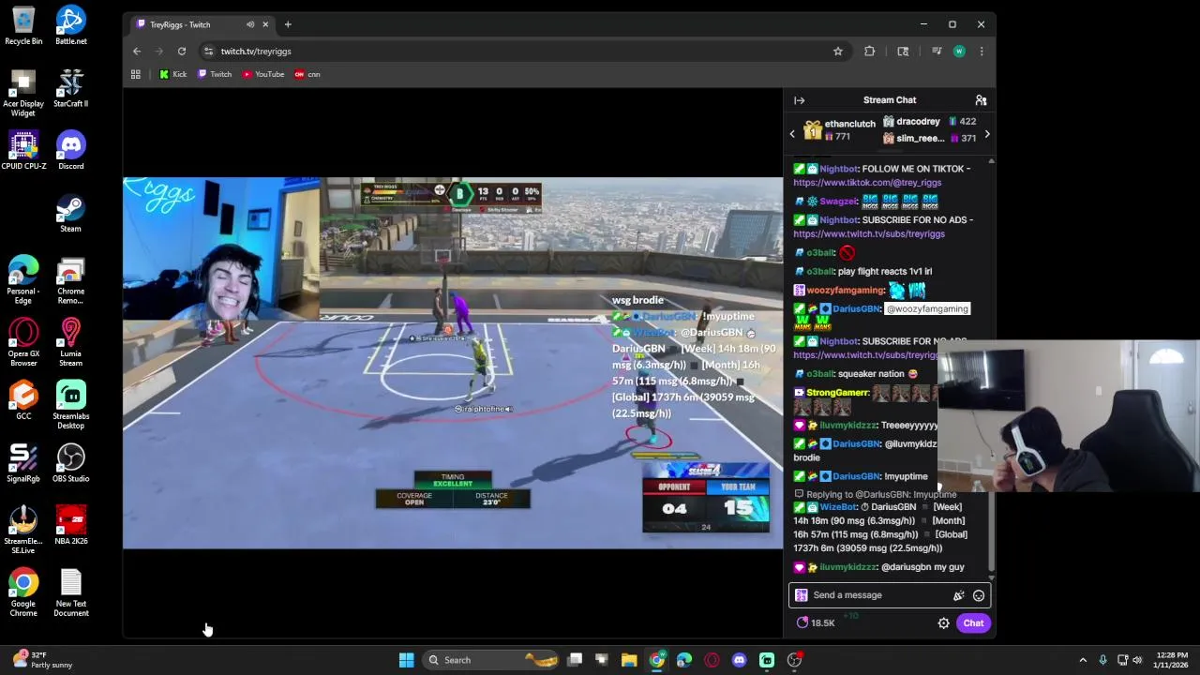Open the Twitch bookmark
The height and width of the screenshot is (675, 1200).
coord(215,74)
